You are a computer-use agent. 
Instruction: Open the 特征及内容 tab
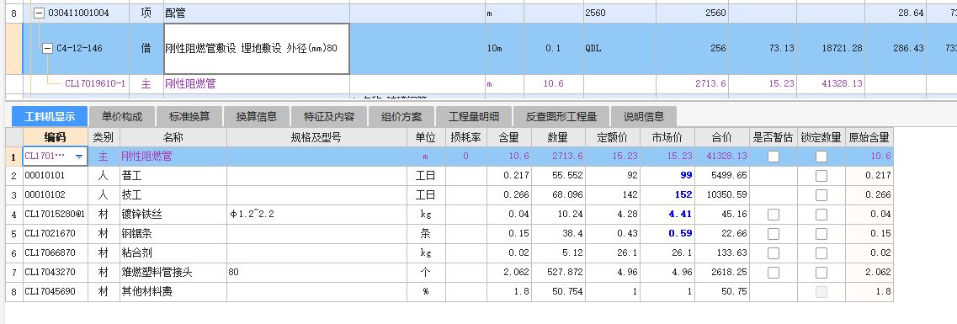coord(328,116)
